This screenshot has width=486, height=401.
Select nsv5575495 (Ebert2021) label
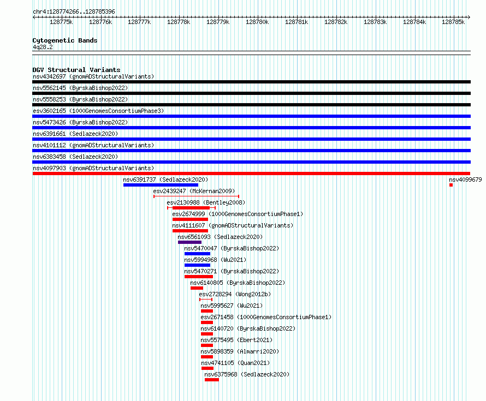pos(236,340)
